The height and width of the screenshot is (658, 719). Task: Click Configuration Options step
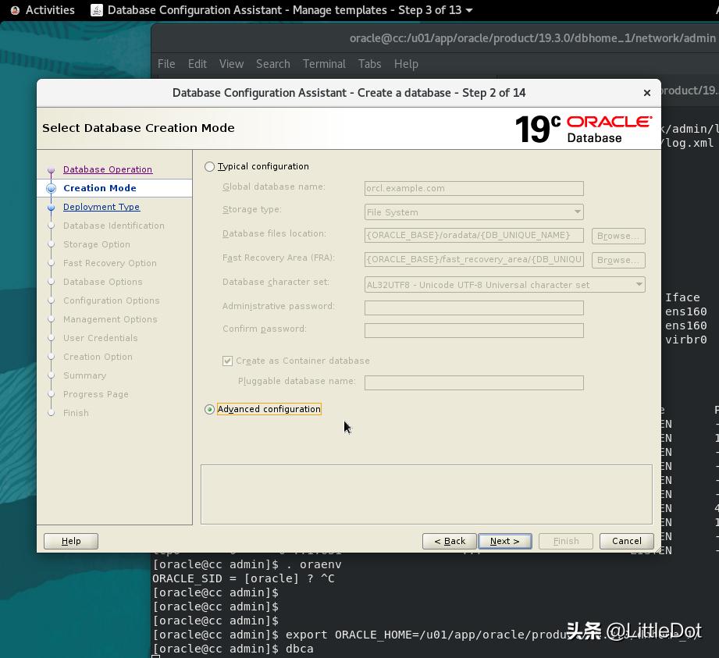click(112, 301)
